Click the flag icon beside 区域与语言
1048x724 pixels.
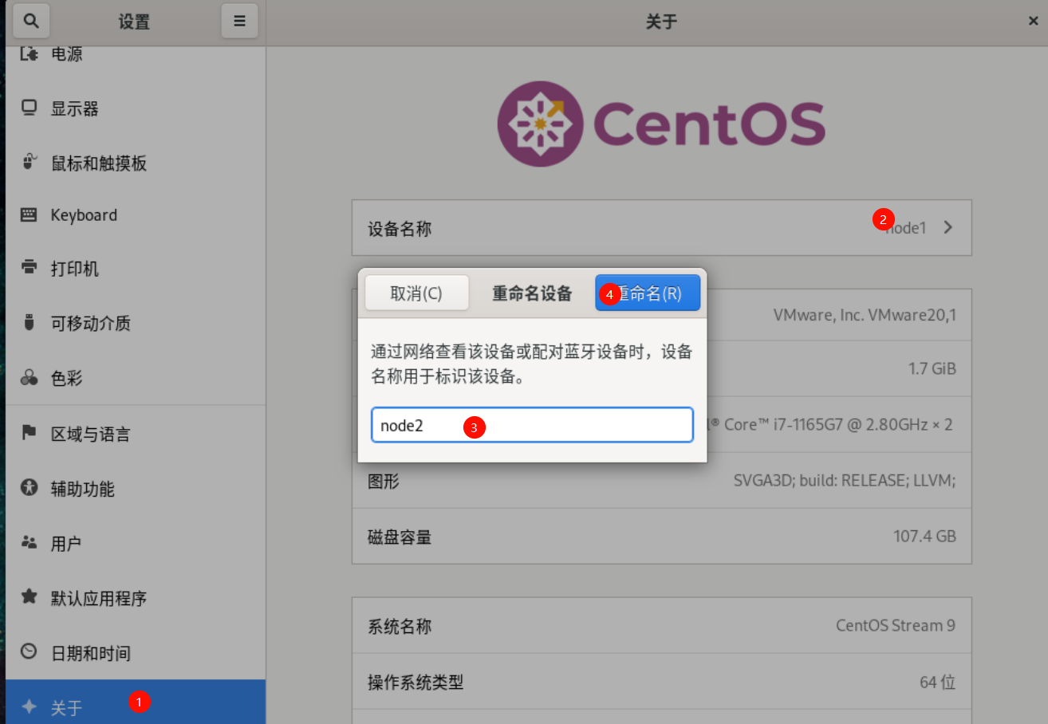30,434
